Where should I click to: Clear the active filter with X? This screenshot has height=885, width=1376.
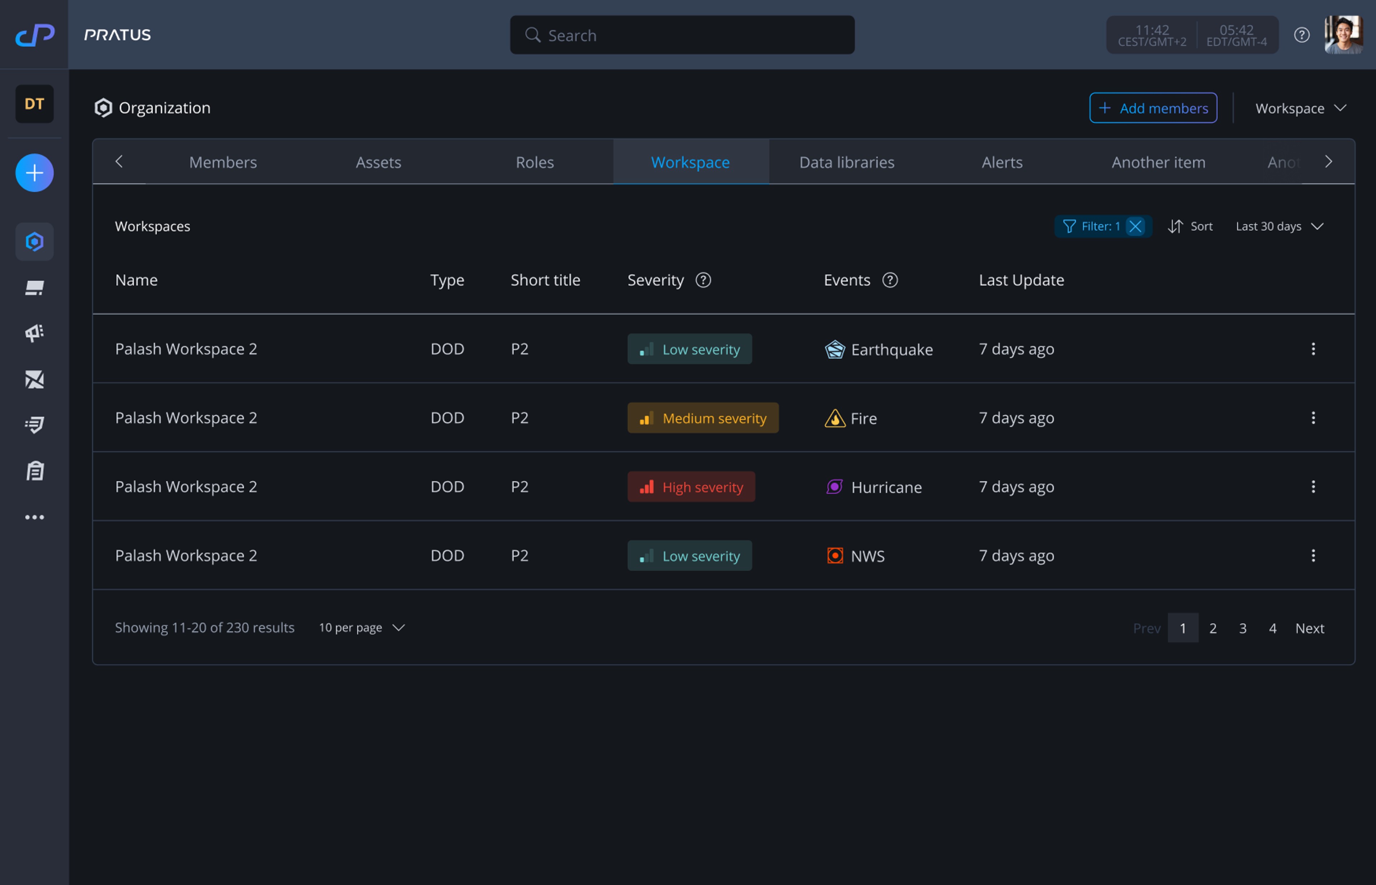pyautogui.click(x=1136, y=226)
